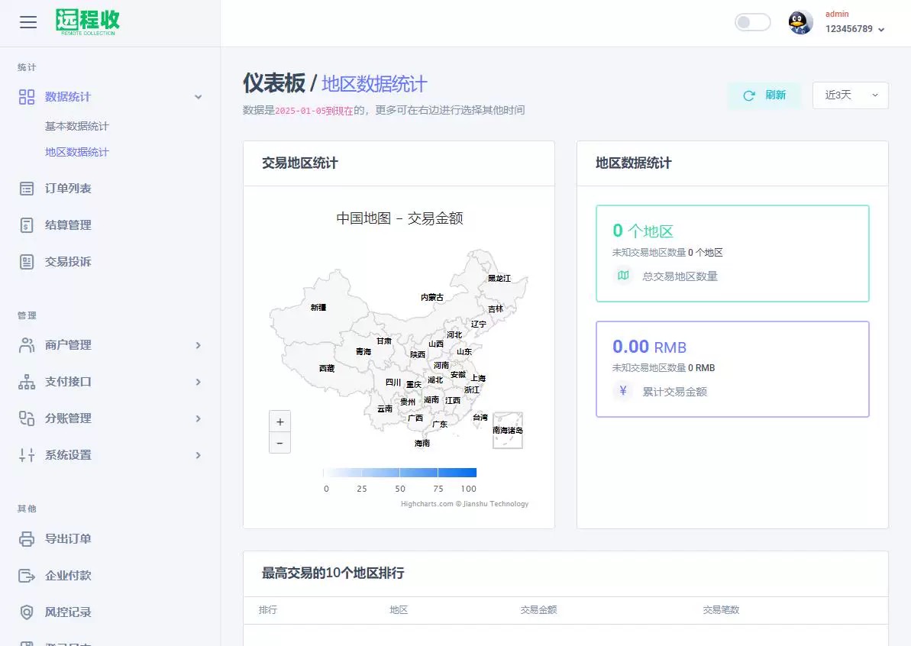
Task: Open 企业付款 page
Action: pos(68,576)
